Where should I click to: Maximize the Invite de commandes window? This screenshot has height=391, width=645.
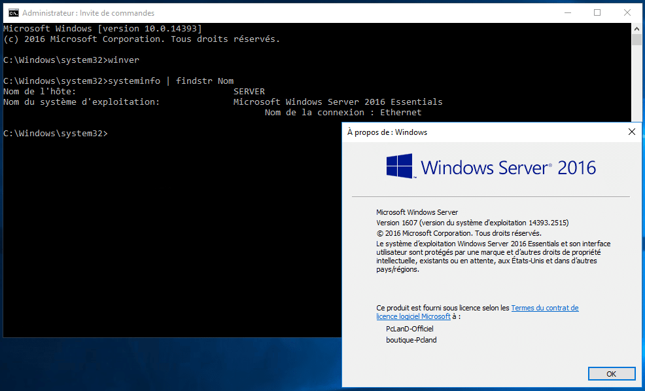click(597, 13)
